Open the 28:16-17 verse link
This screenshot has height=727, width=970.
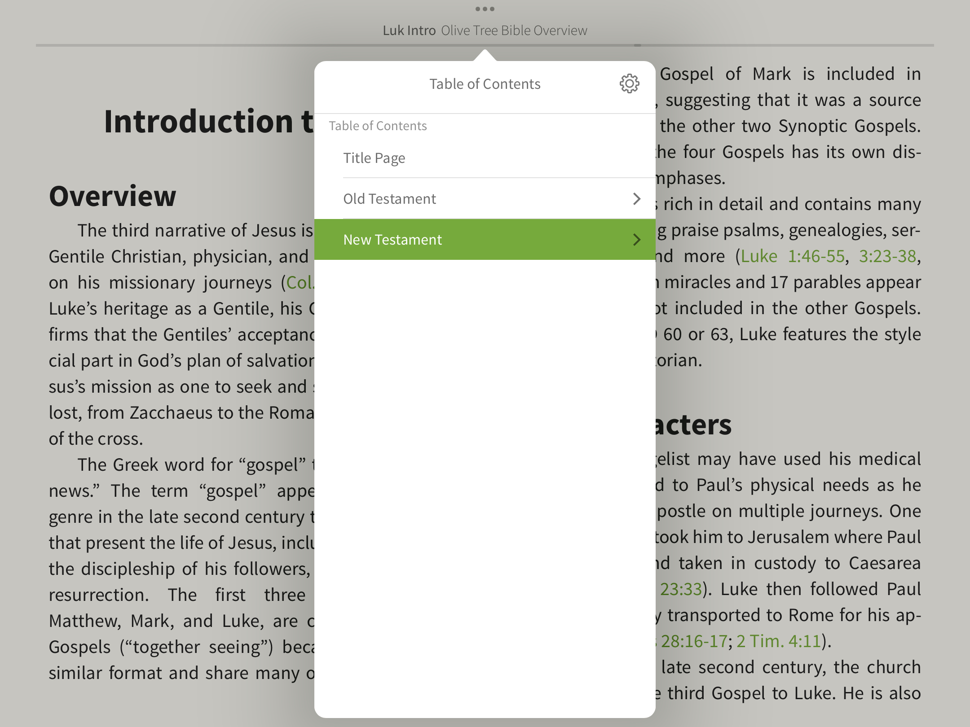693,641
